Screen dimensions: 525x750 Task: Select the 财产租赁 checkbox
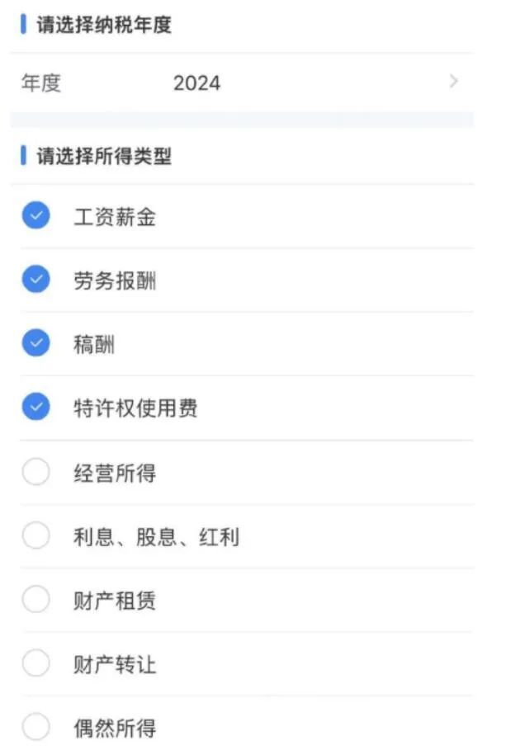tap(36, 600)
